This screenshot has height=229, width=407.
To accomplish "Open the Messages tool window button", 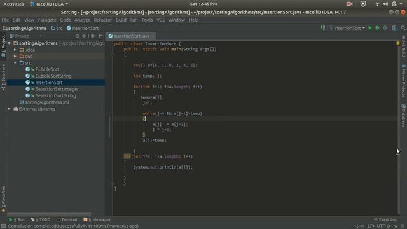I will [x=97, y=219].
